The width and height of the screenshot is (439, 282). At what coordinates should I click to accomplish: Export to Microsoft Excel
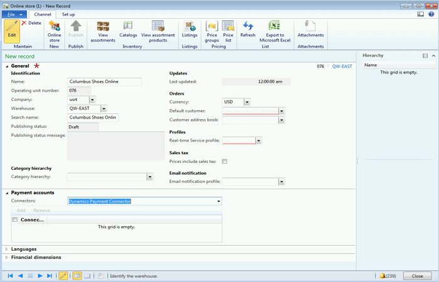(x=274, y=31)
